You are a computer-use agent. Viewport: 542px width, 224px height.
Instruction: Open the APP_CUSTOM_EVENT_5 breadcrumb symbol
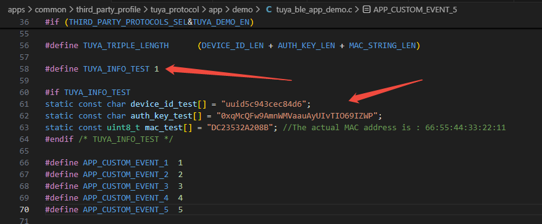(415, 10)
